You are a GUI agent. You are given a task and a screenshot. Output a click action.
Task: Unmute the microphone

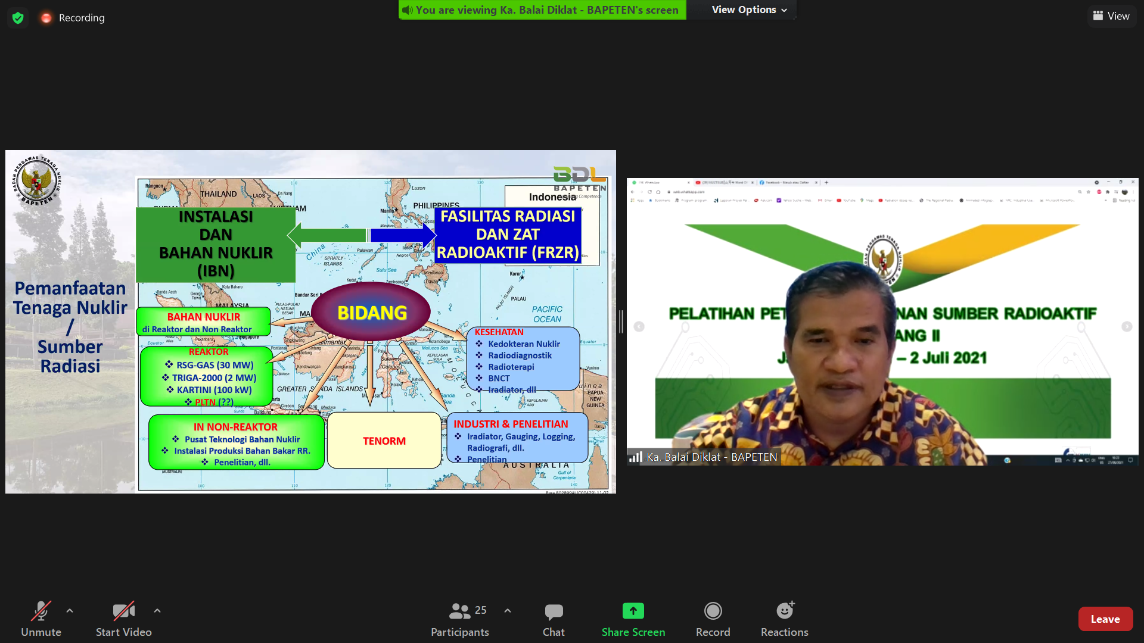(41, 619)
